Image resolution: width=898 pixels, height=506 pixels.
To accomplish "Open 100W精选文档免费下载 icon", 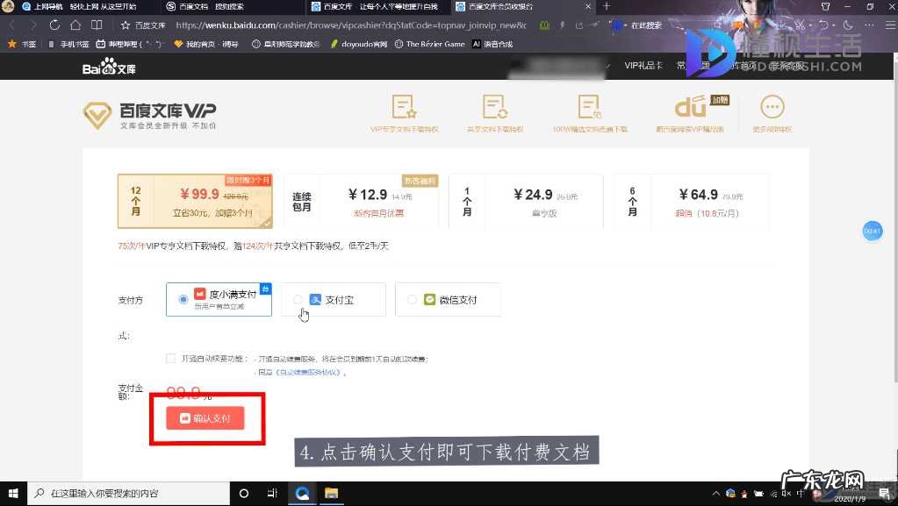I will click(590, 105).
